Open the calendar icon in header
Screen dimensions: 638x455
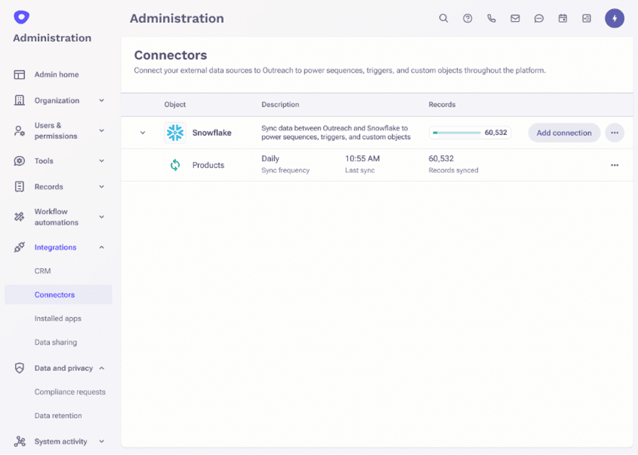tap(562, 19)
